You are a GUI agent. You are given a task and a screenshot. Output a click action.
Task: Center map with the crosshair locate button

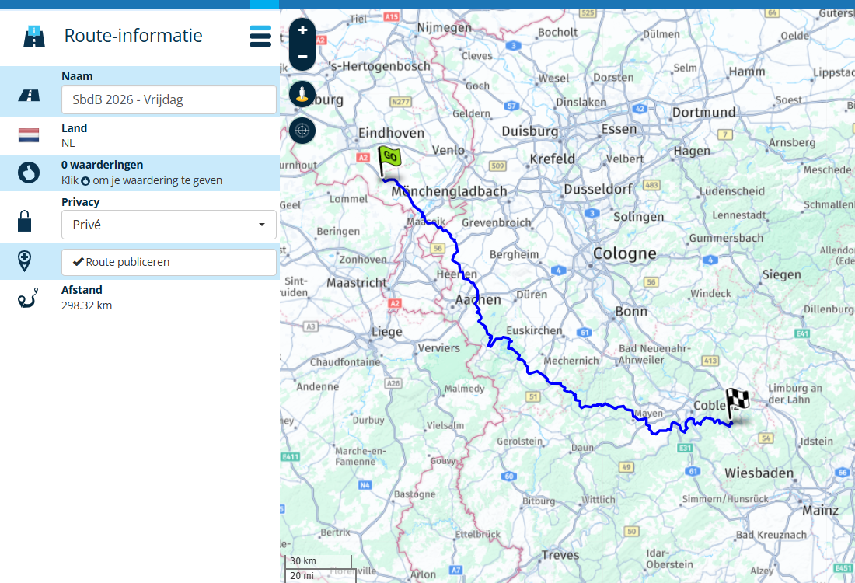(x=302, y=130)
